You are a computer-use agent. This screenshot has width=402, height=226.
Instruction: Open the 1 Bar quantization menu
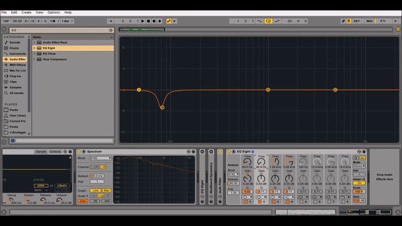pyautogui.click(x=67, y=21)
